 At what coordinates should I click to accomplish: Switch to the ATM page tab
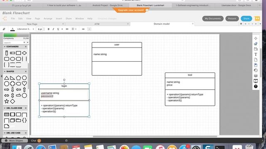(x=97, y=24)
